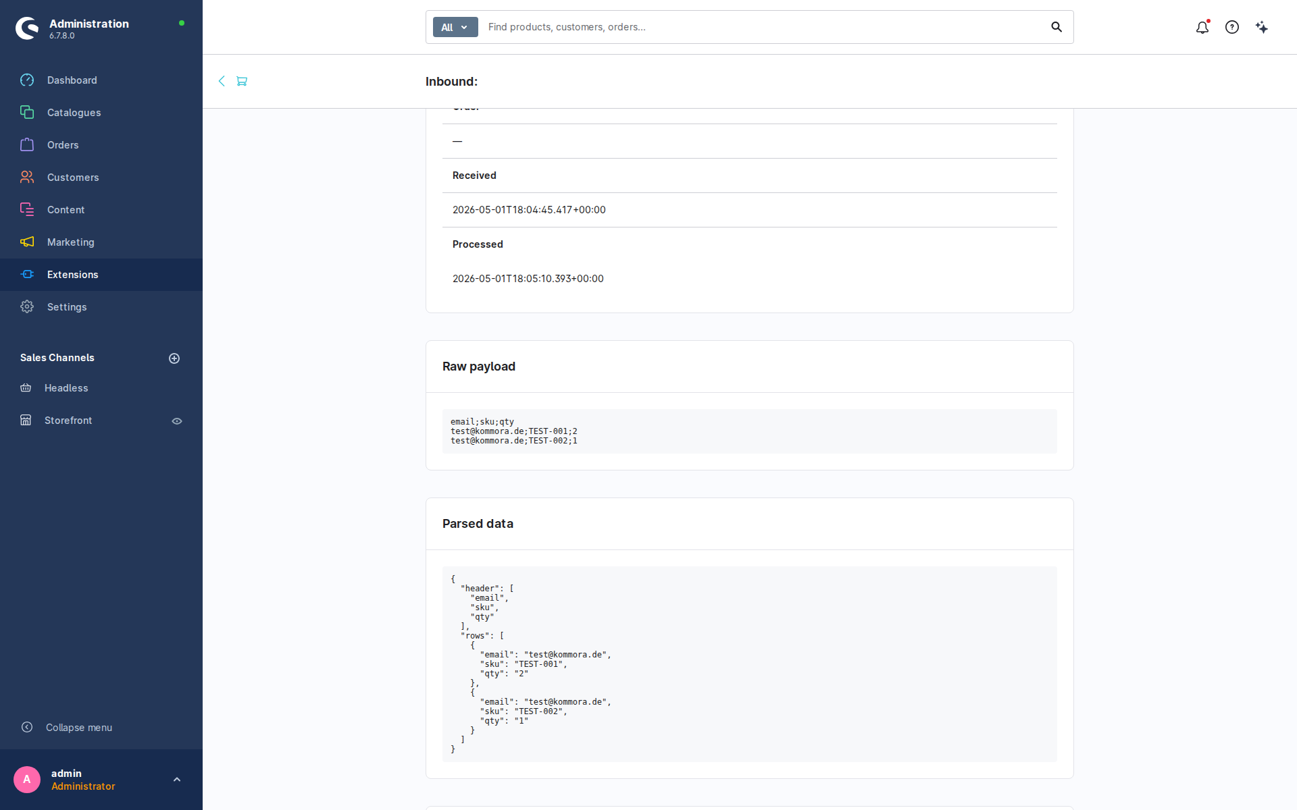Click the Processed timestamp value
This screenshot has height=810, width=1297.
(x=528, y=279)
